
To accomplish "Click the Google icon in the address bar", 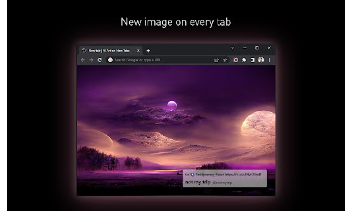I will tap(110, 60).
